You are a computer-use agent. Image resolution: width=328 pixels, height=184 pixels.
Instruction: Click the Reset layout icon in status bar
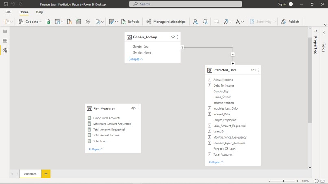(x=317, y=181)
